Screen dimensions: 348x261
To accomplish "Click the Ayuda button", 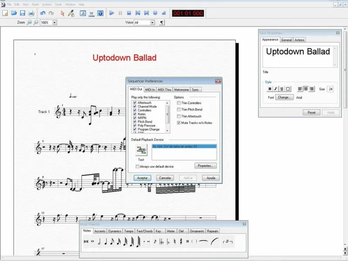I will (211, 178).
